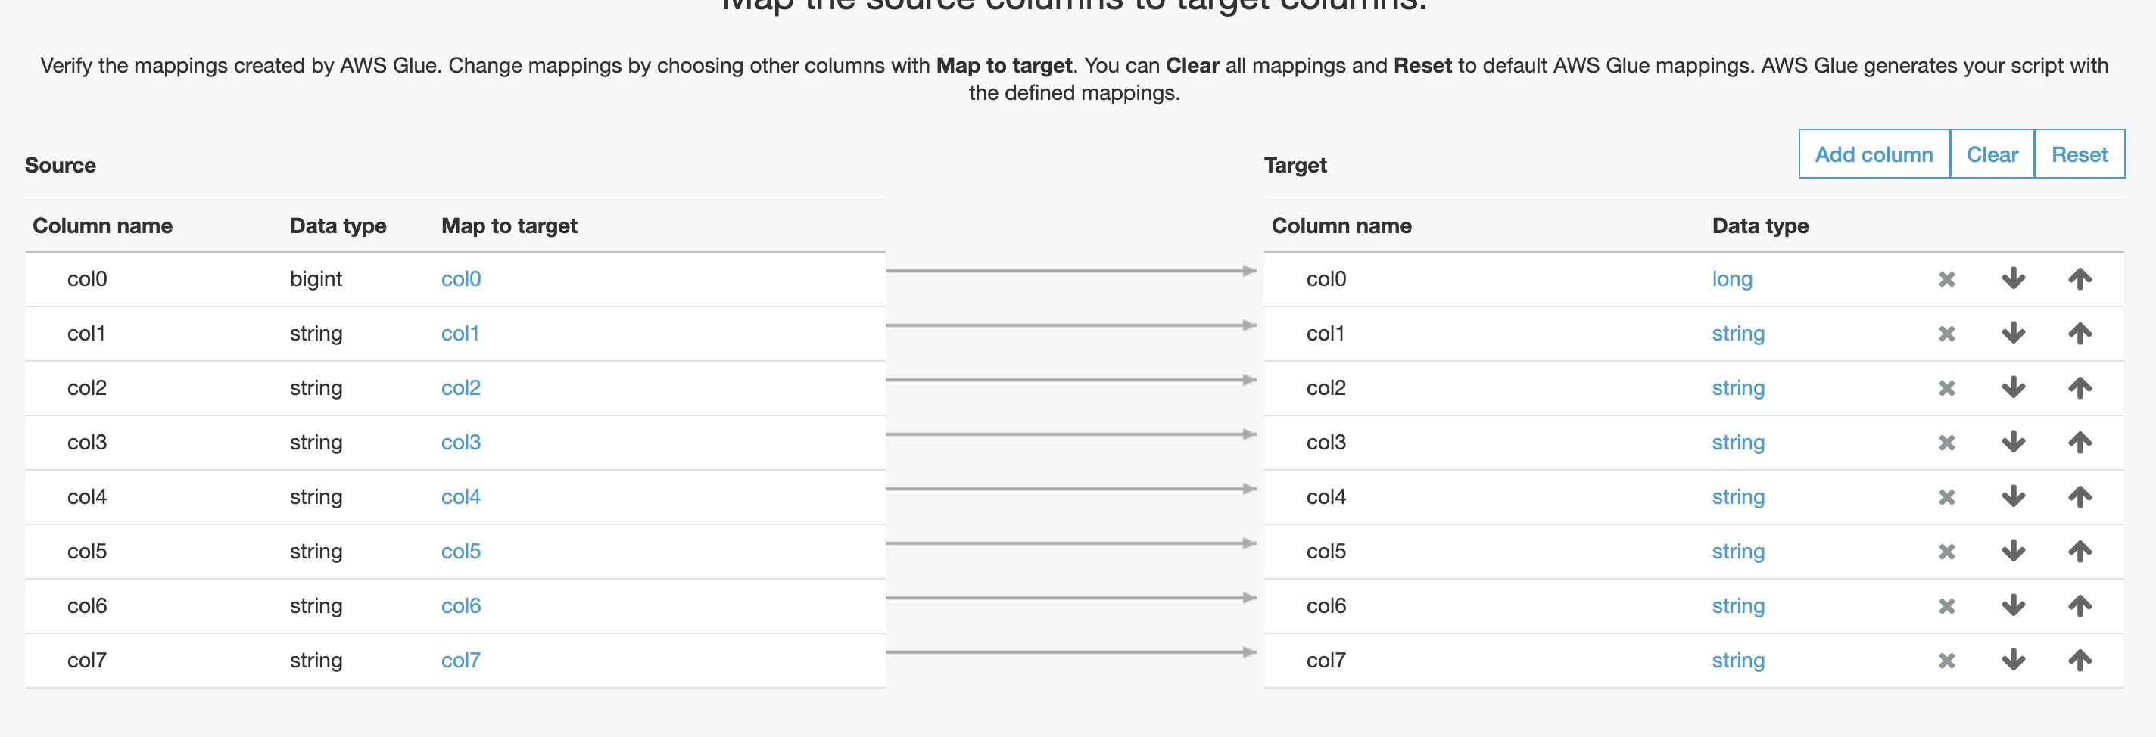
Task: Click the up arrow for target col7
Action: click(x=2080, y=660)
